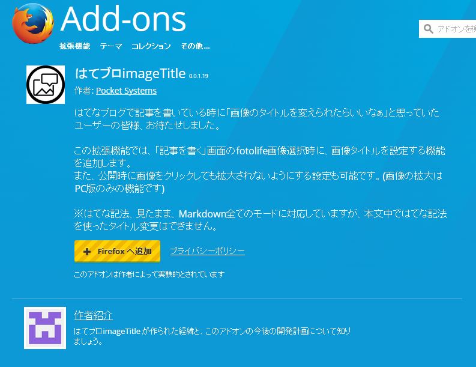The width and height of the screenshot is (476, 367).
Task: Open the Pocket Systems author link
Action: point(126,91)
